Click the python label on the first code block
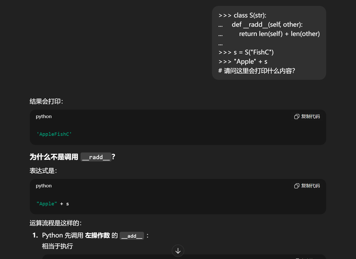Image resolution: width=356 pixels, height=259 pixels. 43,117
